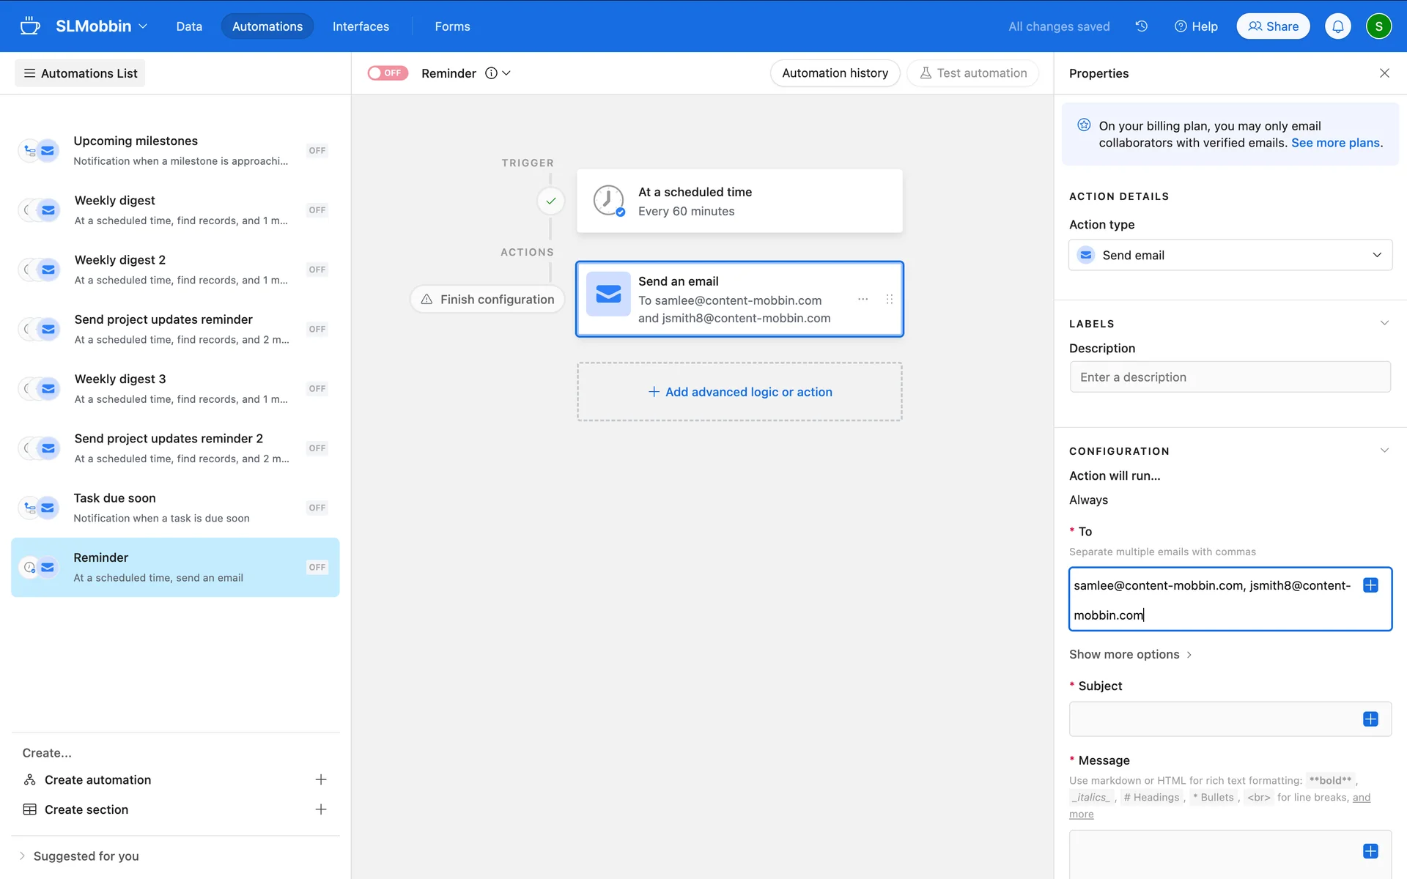Click the Automation history button
The height and width of the screenshot is (879, 1407).
pyautogui.click(x=835, y=73)
